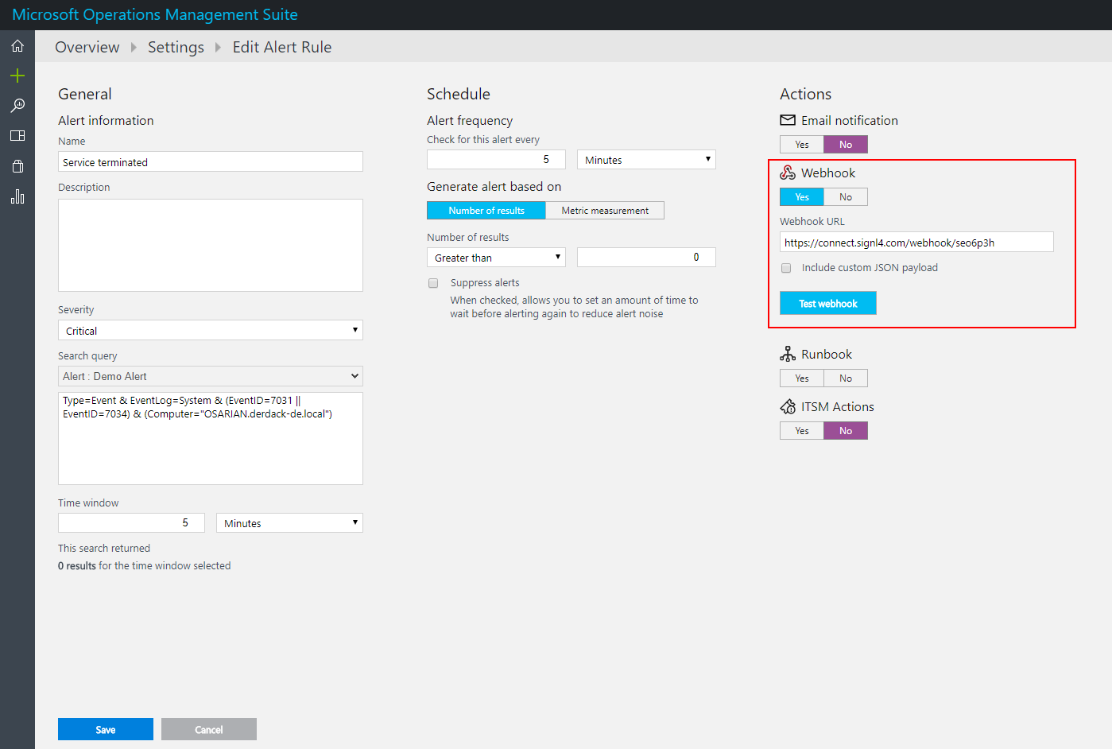The image size is (1112, 749).
Task: Set Email notification to No
Action: [x=846, y=145]
